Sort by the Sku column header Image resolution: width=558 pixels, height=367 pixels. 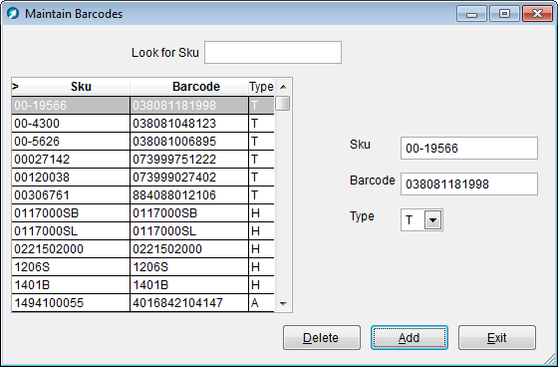[x=81, y=87]
